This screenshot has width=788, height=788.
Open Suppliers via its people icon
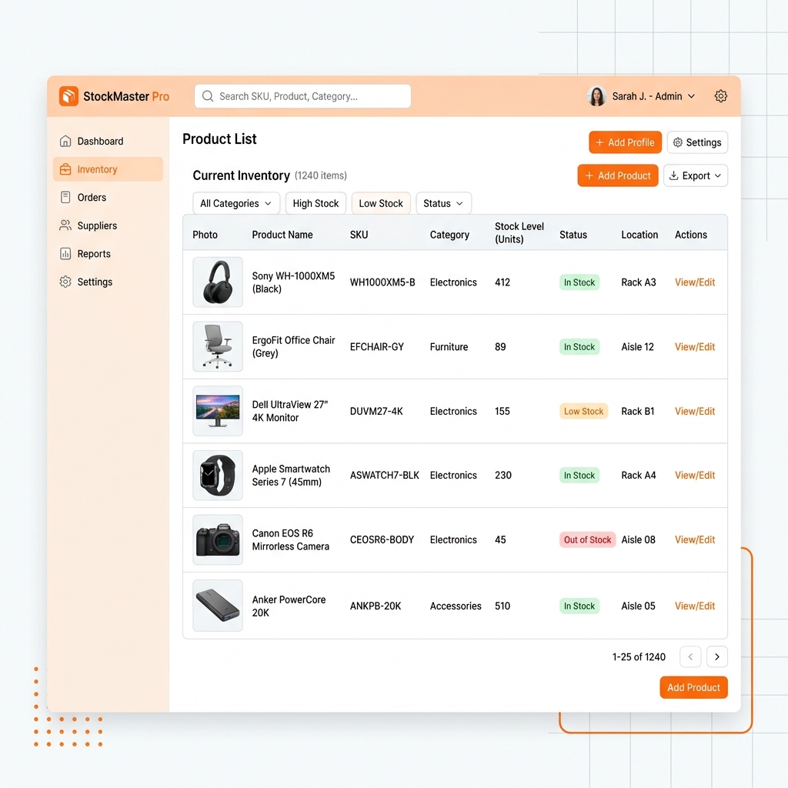(x=65, y=225)
